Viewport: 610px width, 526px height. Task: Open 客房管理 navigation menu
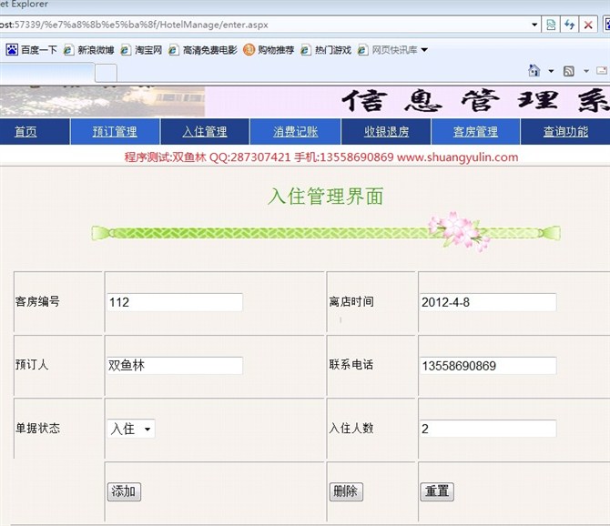click(475, 132)
